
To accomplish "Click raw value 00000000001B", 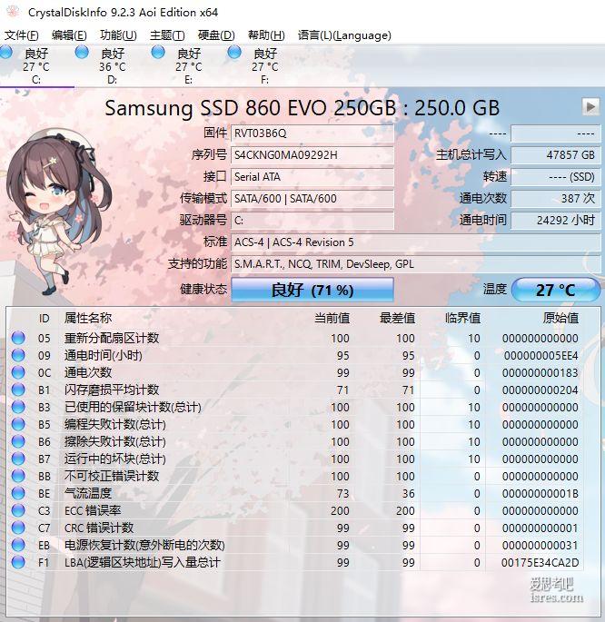I will 541,493.
